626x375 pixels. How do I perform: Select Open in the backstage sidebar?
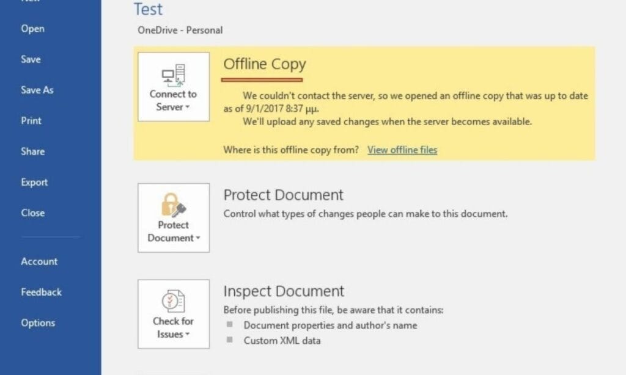[x=32, y=29]
